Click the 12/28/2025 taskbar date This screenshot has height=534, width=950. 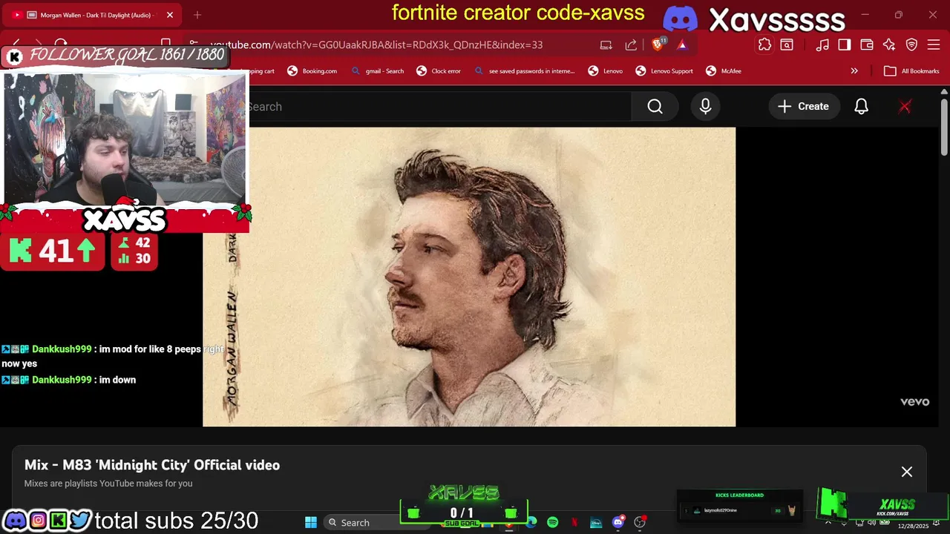(913, 526)
